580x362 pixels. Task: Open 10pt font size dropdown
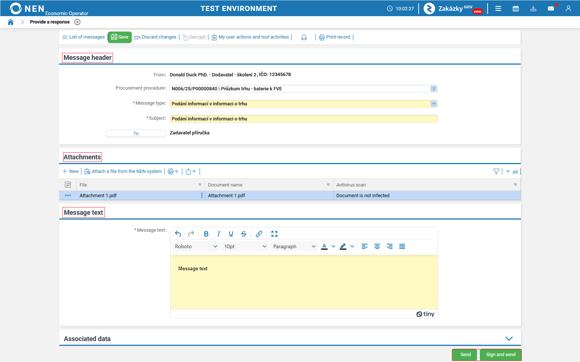(x=245, y=246)
